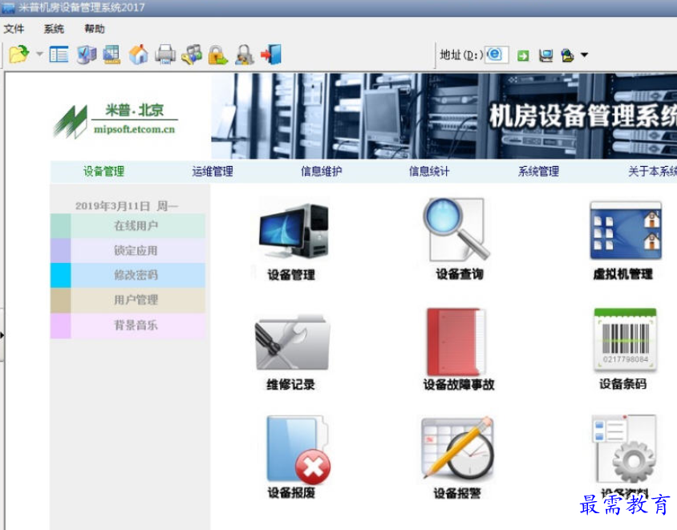Click the 虚拟机管理 label text

[x=622, y=273]
